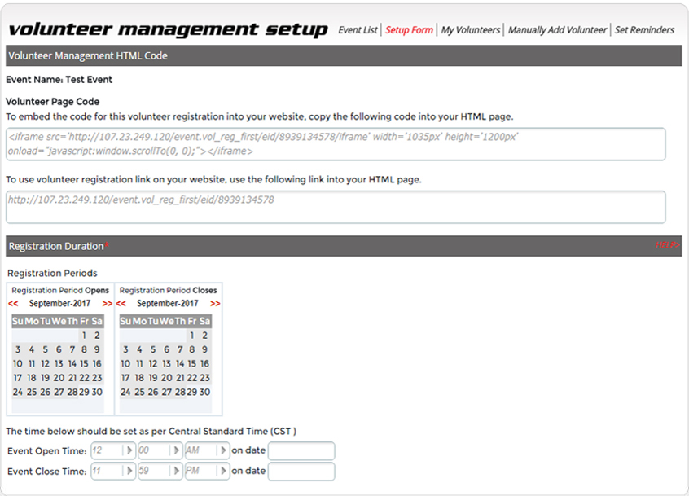
Task: Open the Event List tab
Action: click(358, 30)
